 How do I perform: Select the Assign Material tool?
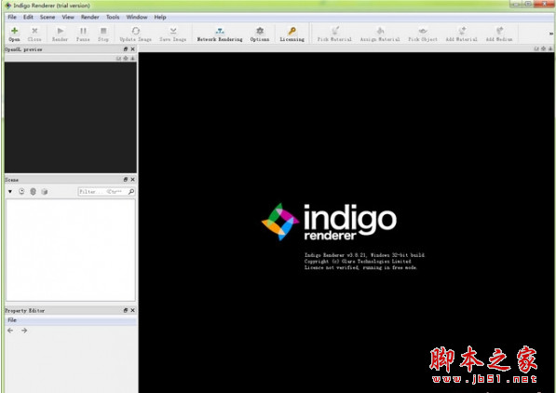tap(380, 34)
